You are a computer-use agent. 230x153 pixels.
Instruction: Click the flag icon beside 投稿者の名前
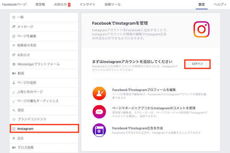(14, 45)
